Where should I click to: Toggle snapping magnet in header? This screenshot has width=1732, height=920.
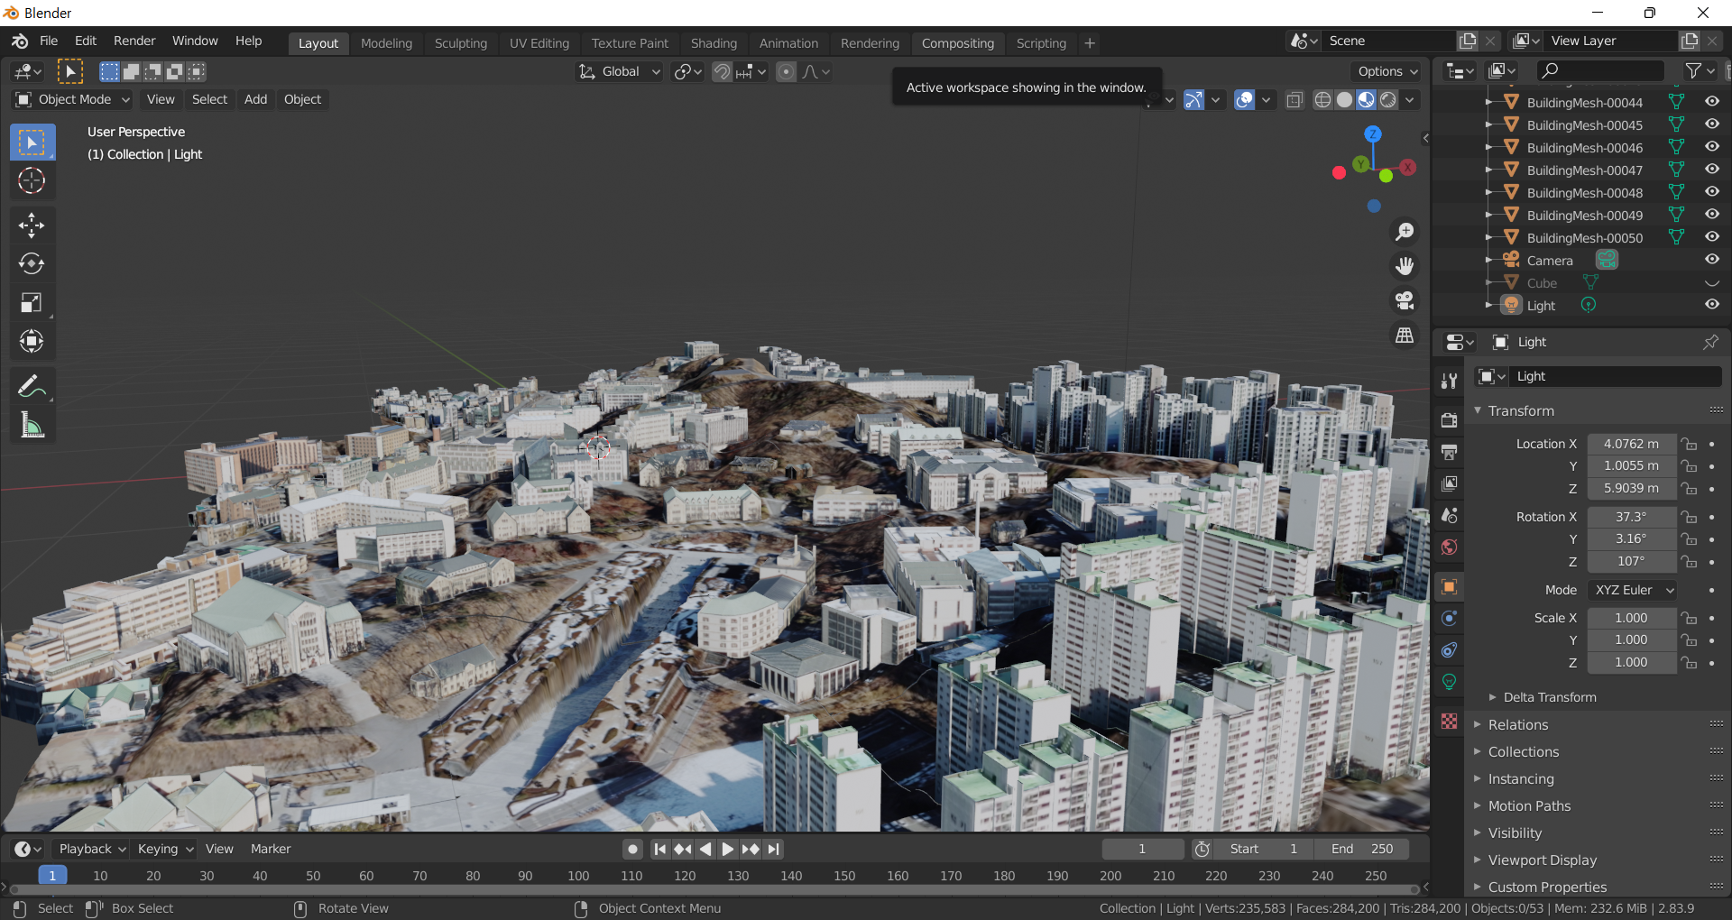(x=722, y=71)
